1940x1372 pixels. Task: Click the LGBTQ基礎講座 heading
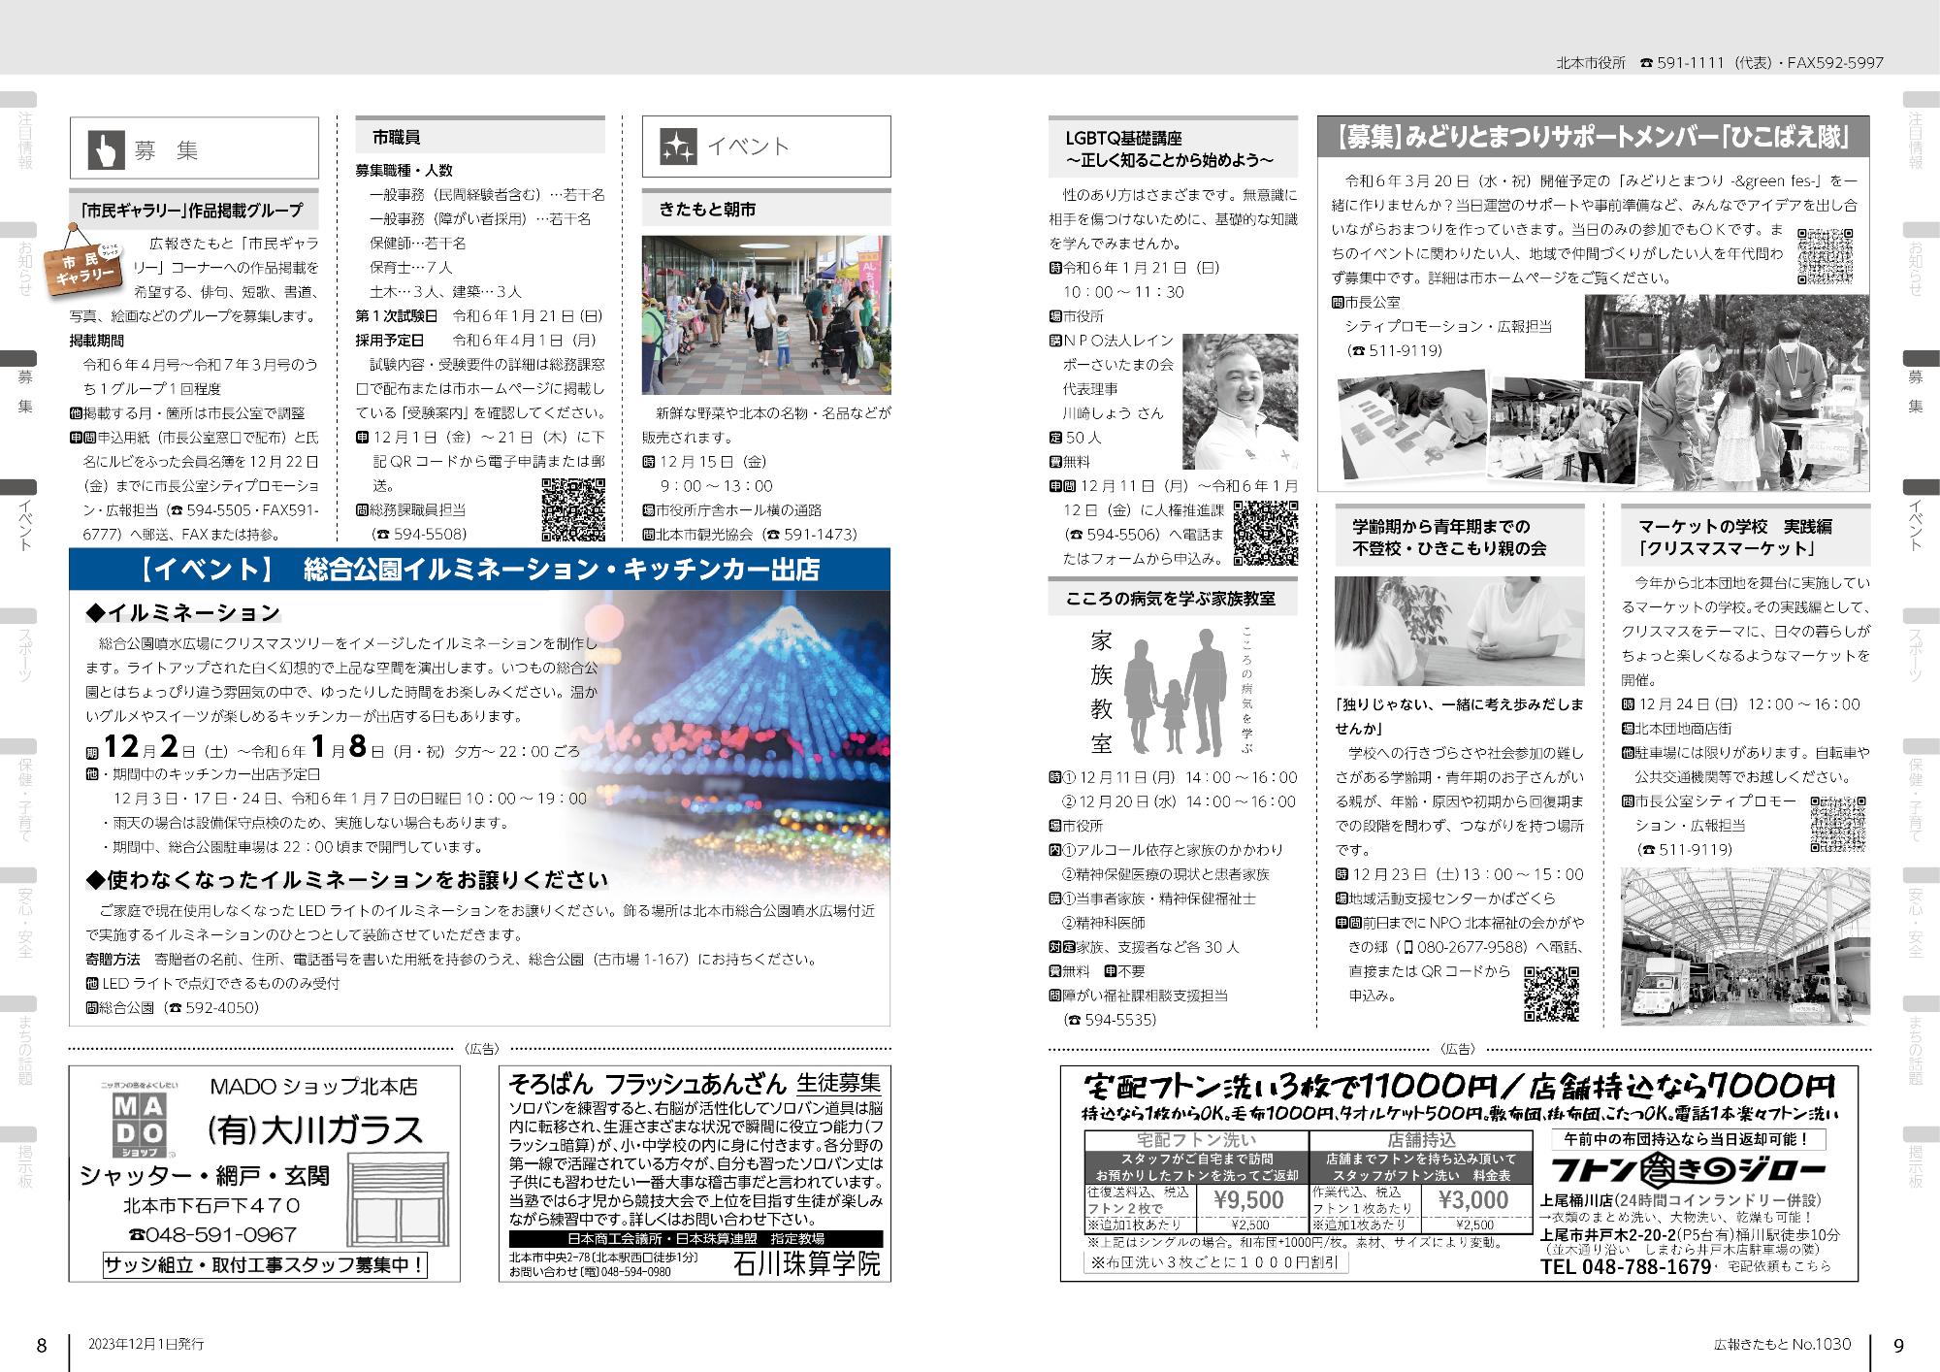pyautogui.click(x=1173, y=147)
